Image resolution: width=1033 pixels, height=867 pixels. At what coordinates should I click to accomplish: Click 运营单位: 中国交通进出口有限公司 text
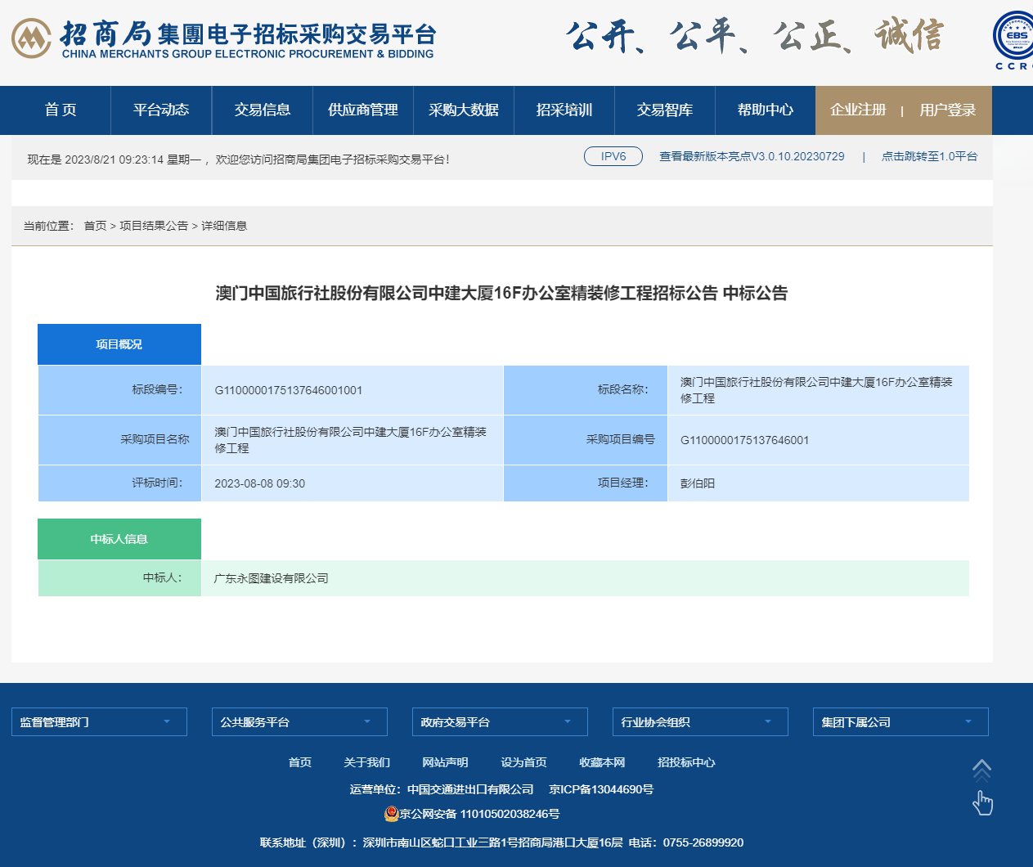pyautogui.click(x=442, y=789)
